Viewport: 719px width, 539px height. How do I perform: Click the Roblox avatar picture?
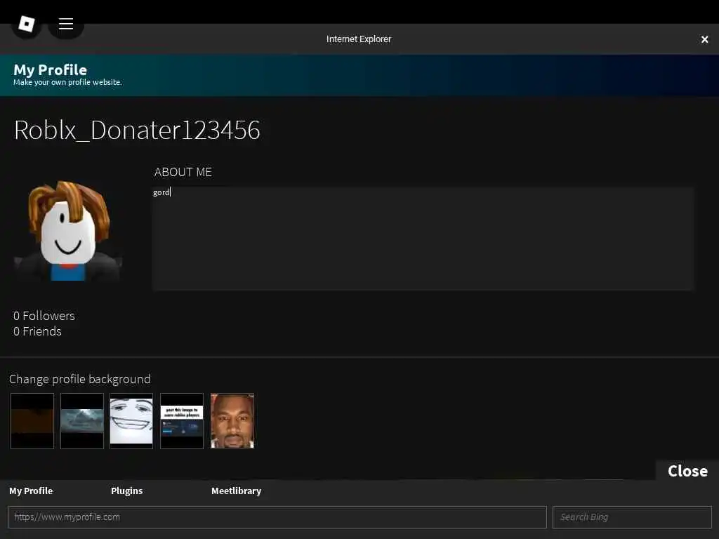click(x=68, y=230)
